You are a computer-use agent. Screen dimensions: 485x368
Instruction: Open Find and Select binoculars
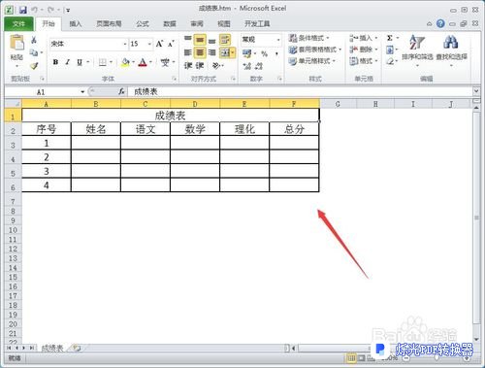[451, 49]
